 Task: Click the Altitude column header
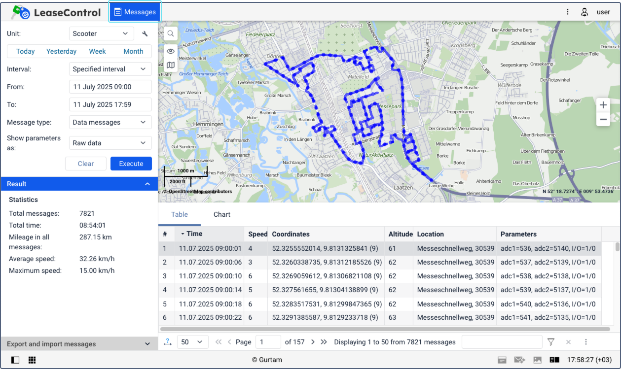click(x=399, y=234)
